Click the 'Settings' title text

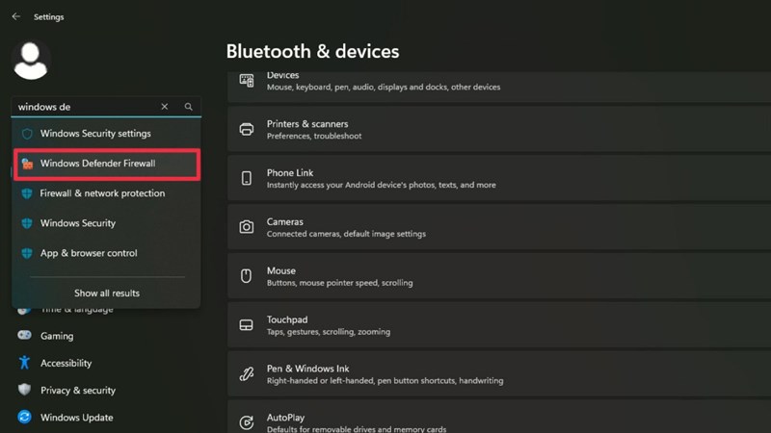point(49,16)
